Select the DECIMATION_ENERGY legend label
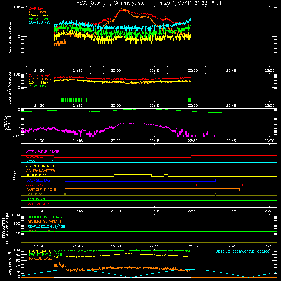Viewport: 281px width, 281px height. click(x=45, y=217)
